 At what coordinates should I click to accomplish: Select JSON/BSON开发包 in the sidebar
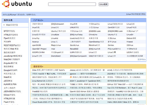click(x=12, y=91)
